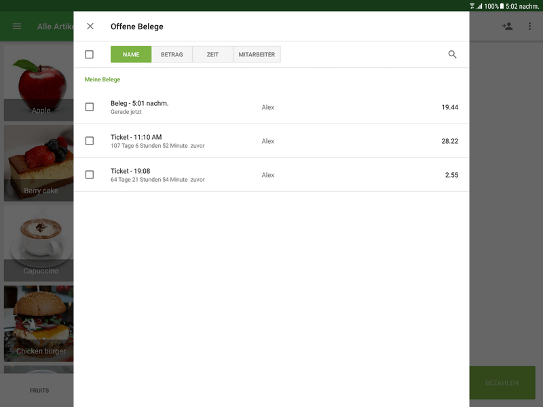Check the Ticket - 11:10 AM checkbox
Viewport: 543px width, 407px height.
point(89,141)
